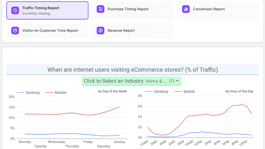Click the 'by Day of the Week' chart label
This screenshot has height=149, width=265.
113,91
